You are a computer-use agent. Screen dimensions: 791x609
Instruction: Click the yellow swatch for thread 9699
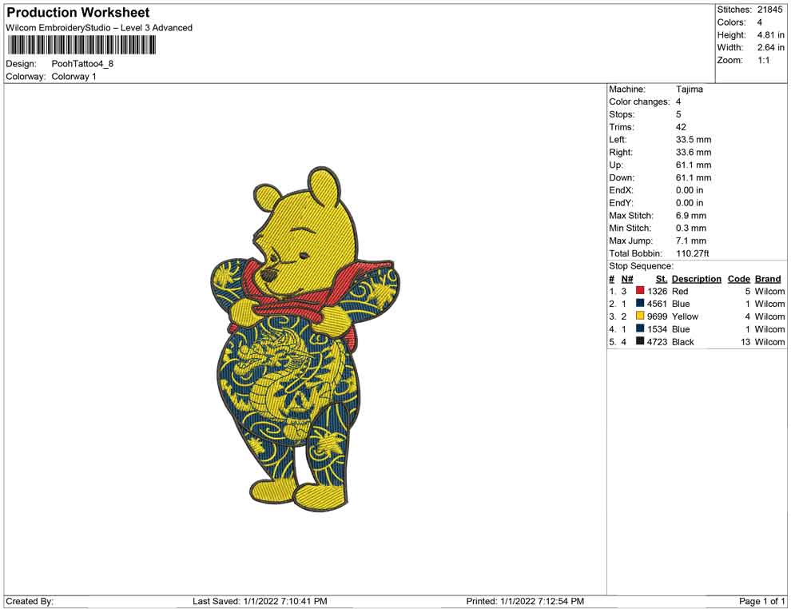pos(640,316)
